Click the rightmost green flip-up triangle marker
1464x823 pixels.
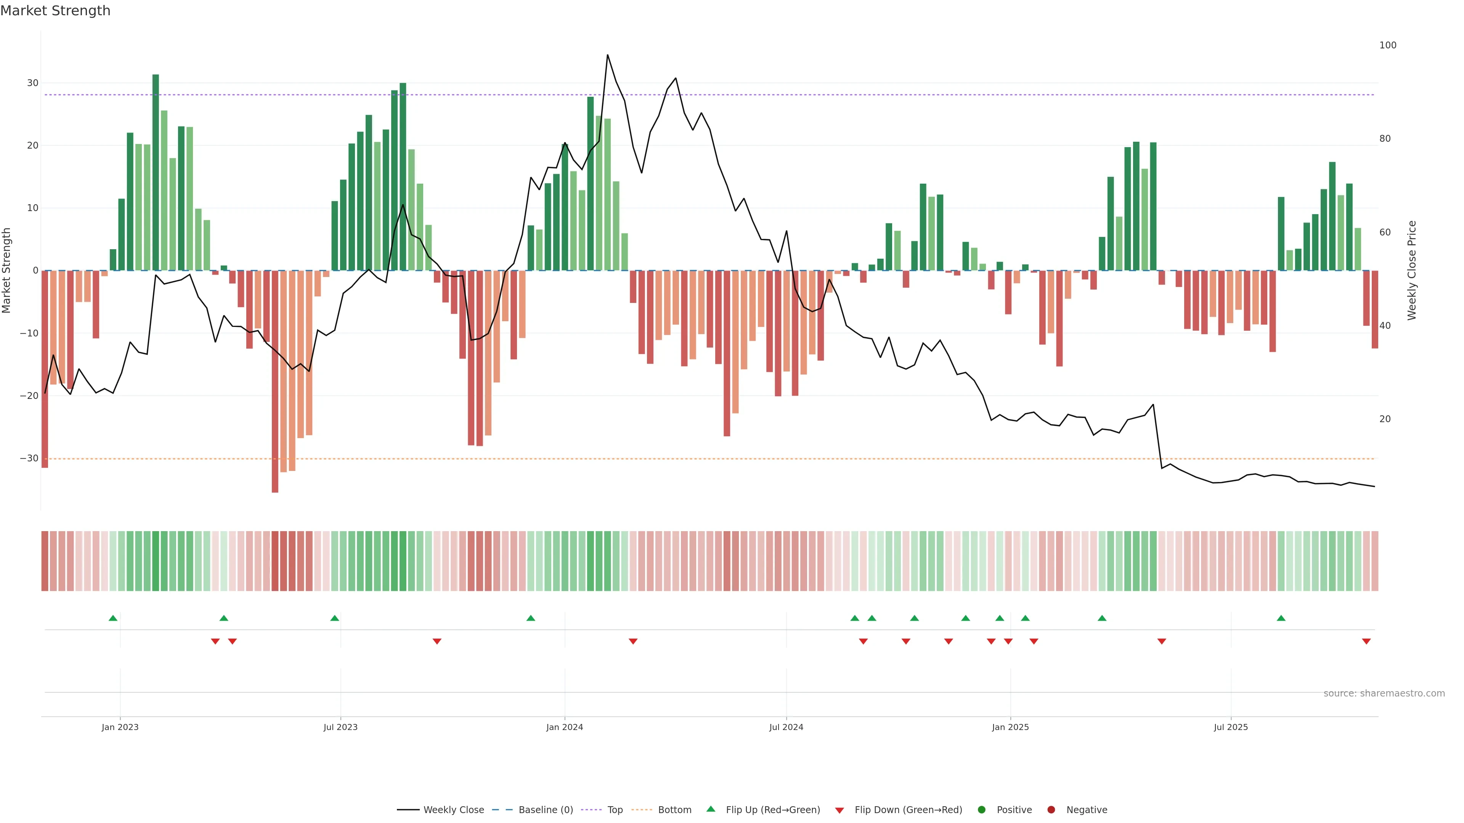(1281, 618)
